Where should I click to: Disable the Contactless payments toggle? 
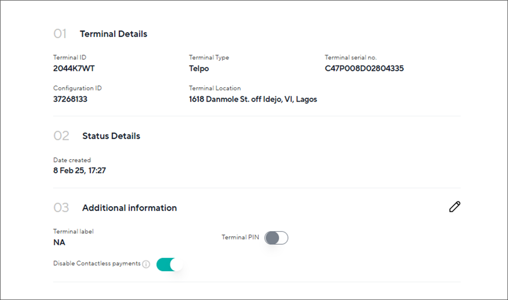click(x=170, y=264)
